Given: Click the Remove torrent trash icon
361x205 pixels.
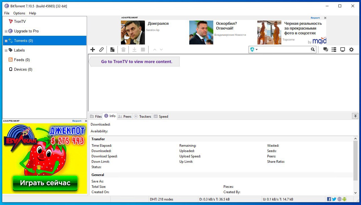Looking at the screenshot, I should click(x=123, y=50).
